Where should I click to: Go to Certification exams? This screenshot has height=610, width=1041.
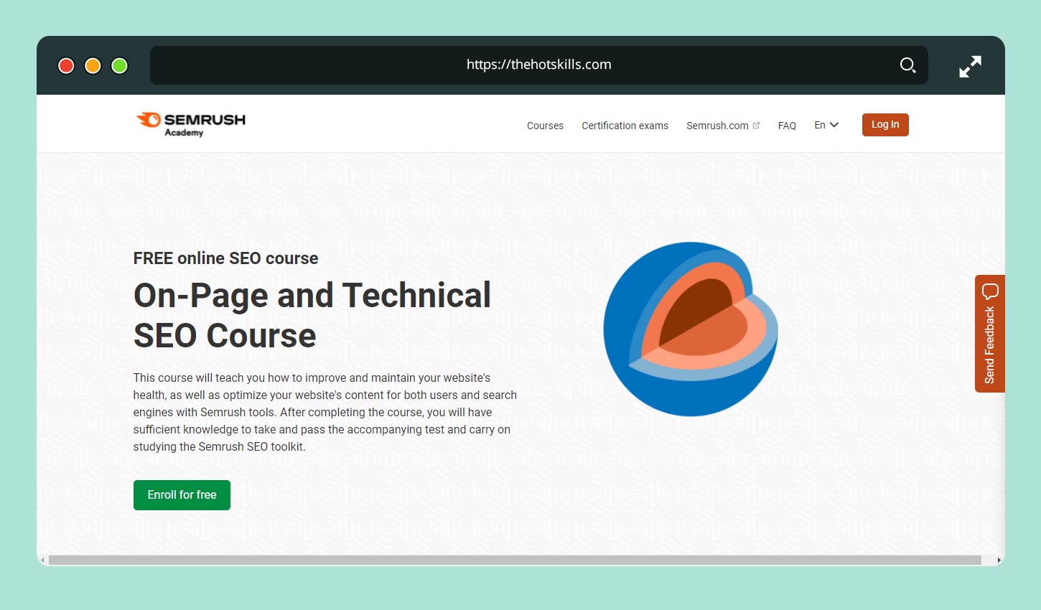[x=625, y=126]
